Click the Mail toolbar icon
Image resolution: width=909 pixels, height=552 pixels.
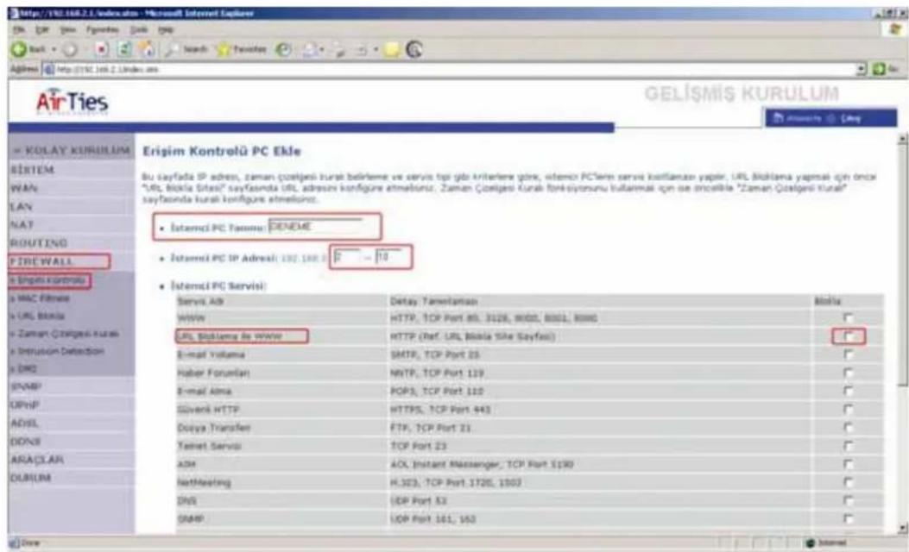[309, 50]
